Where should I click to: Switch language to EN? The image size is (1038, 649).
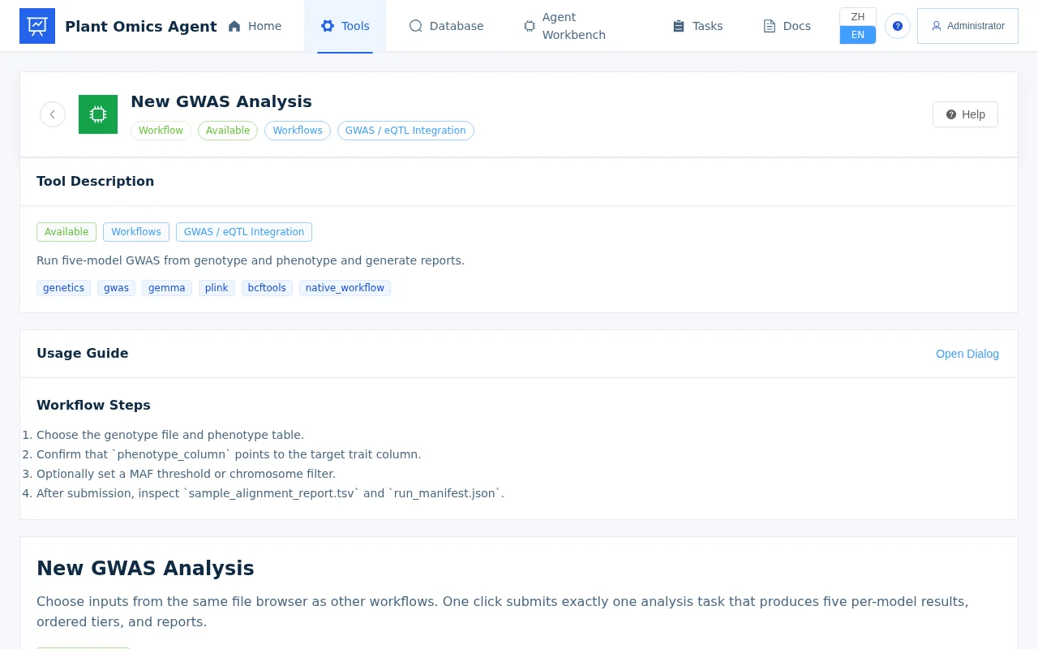(x=858, y=35)
